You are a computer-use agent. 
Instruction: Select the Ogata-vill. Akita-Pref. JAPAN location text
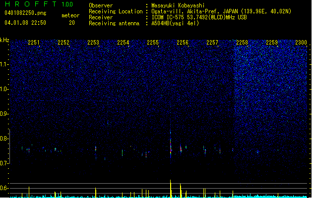(x=221, y=11)
